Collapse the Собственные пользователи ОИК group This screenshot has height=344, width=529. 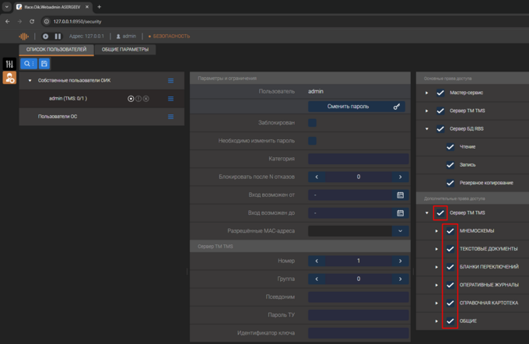pos(30,81)
